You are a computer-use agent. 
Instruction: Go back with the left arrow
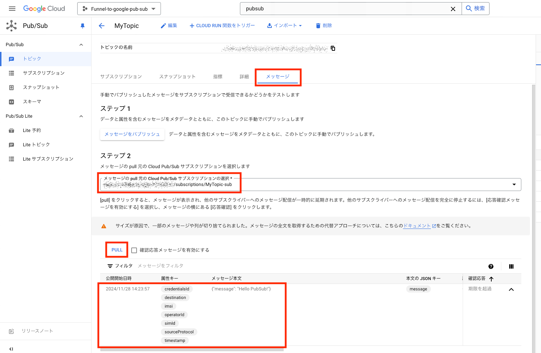(102, 26)
